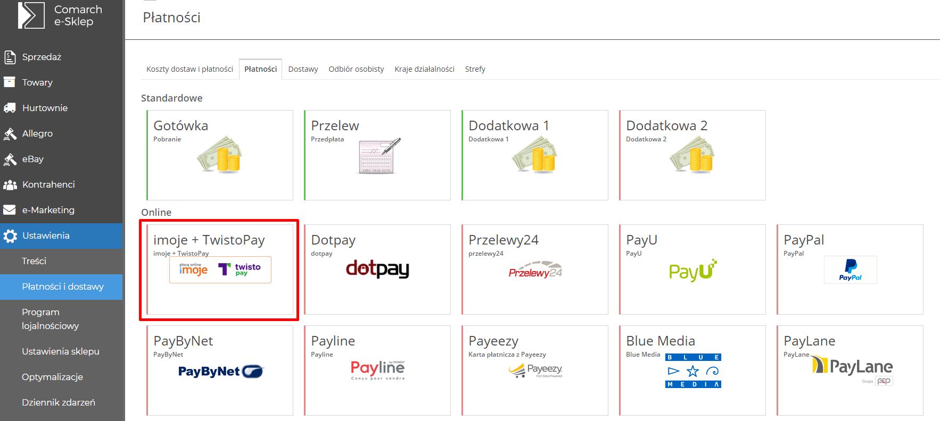Open the imoje + TwistoPay card title

coord(209,240)
